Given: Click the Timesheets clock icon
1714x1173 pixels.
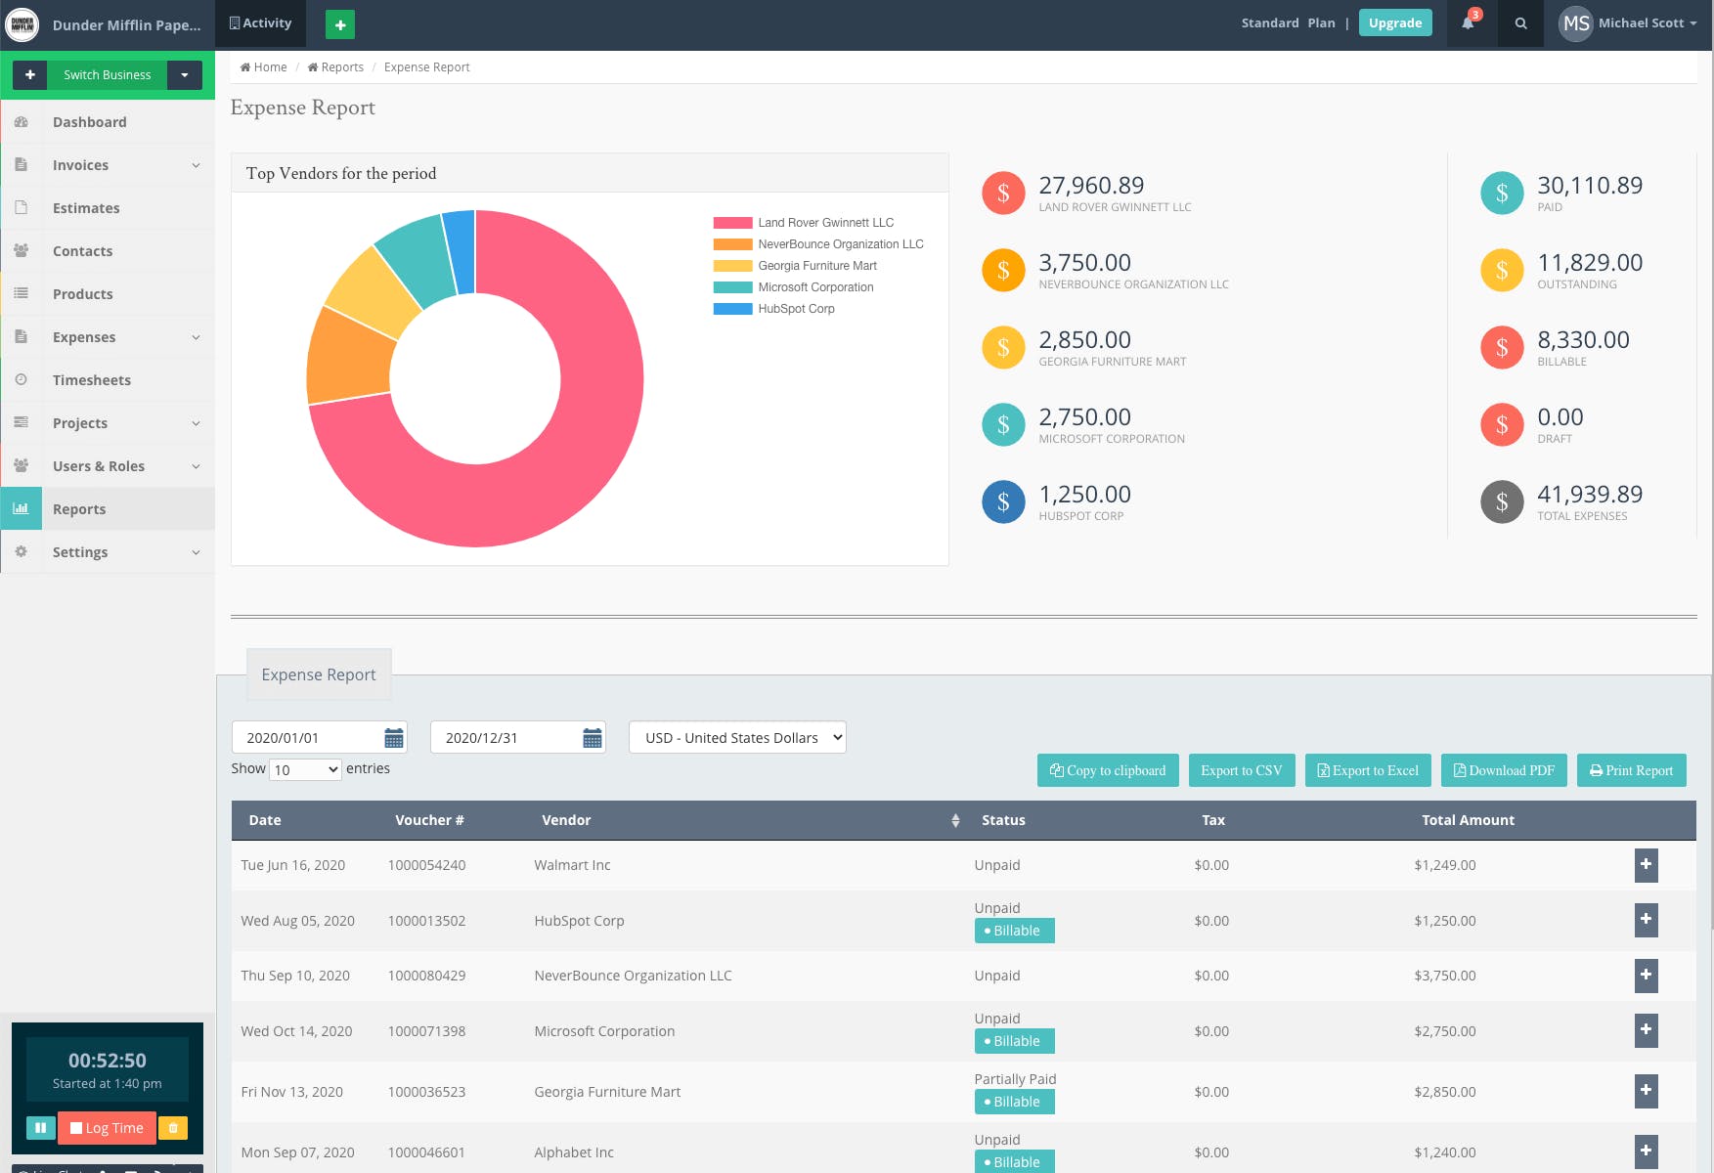Looking at the screenshot, I should coord(22,380).
